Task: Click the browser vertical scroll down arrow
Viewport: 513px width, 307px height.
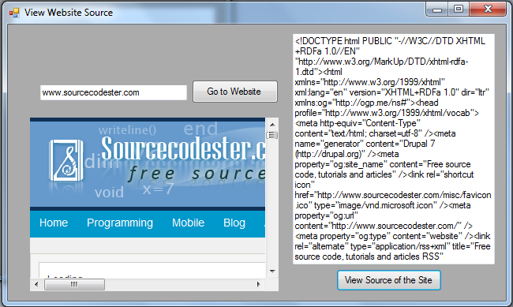Action: coord(272,271)
